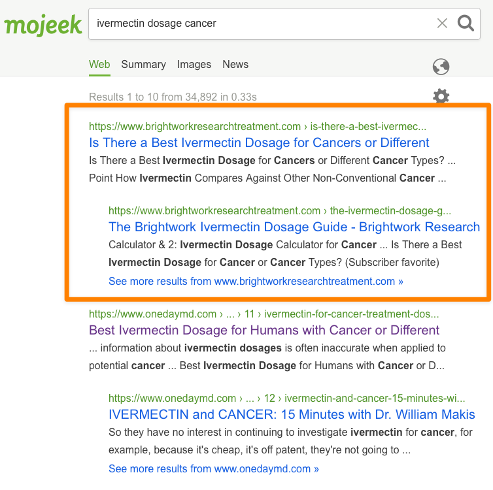
Task: See more results from onedaymd.com
Action: (214, 468)
